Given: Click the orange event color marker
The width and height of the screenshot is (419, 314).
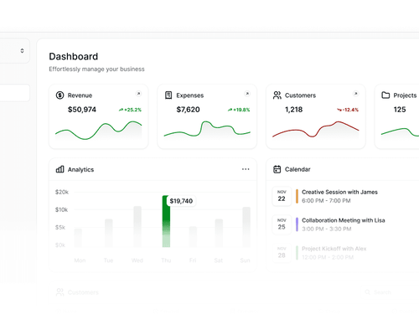Looking at the screenshot, I should (297, 196).
